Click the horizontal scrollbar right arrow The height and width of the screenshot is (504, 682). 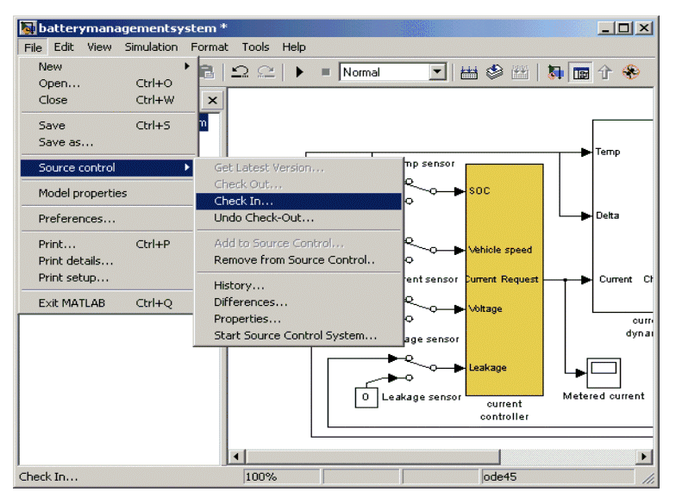644,456
